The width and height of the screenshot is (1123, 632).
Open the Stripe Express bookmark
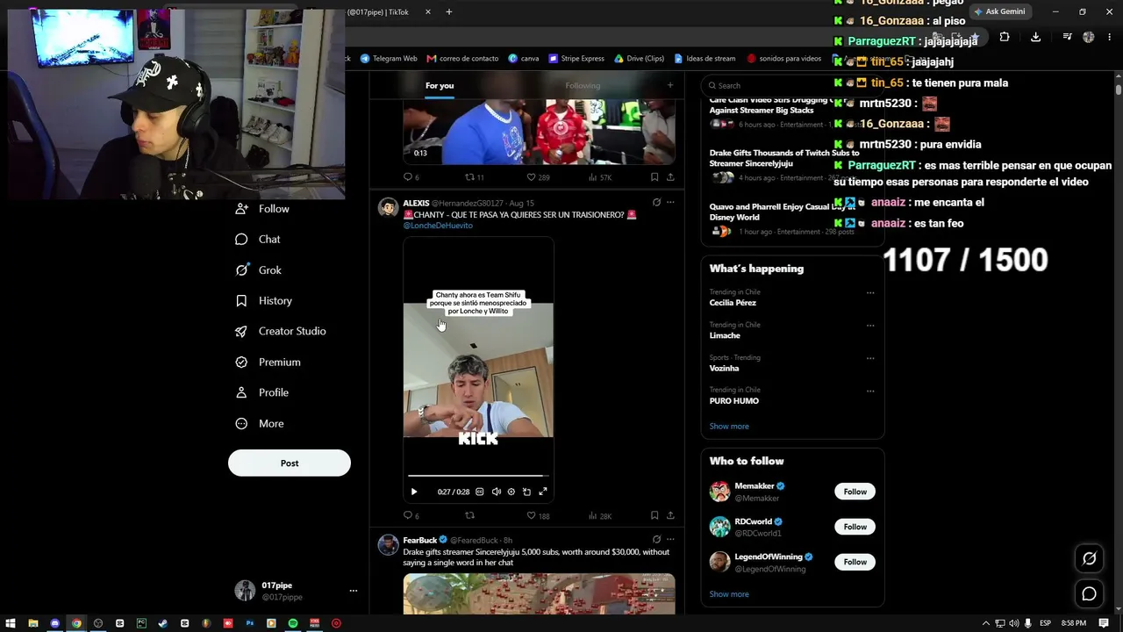tap(576, 59)
